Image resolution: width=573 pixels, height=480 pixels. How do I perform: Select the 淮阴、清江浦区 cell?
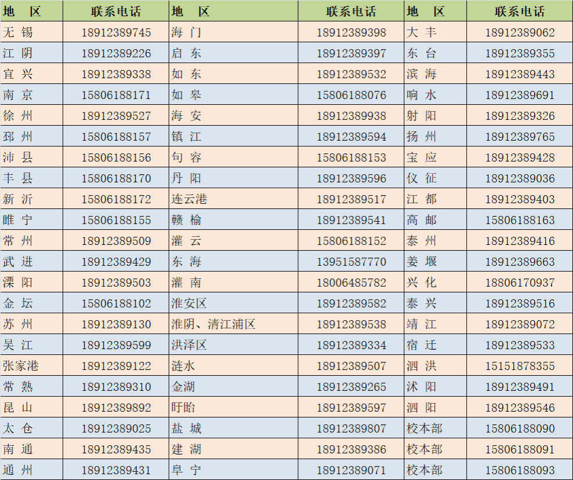pos(213,324)
